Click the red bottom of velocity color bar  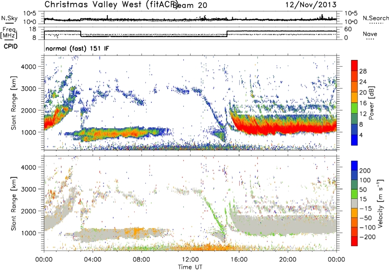pyautogui.click(x=354, y=242)
